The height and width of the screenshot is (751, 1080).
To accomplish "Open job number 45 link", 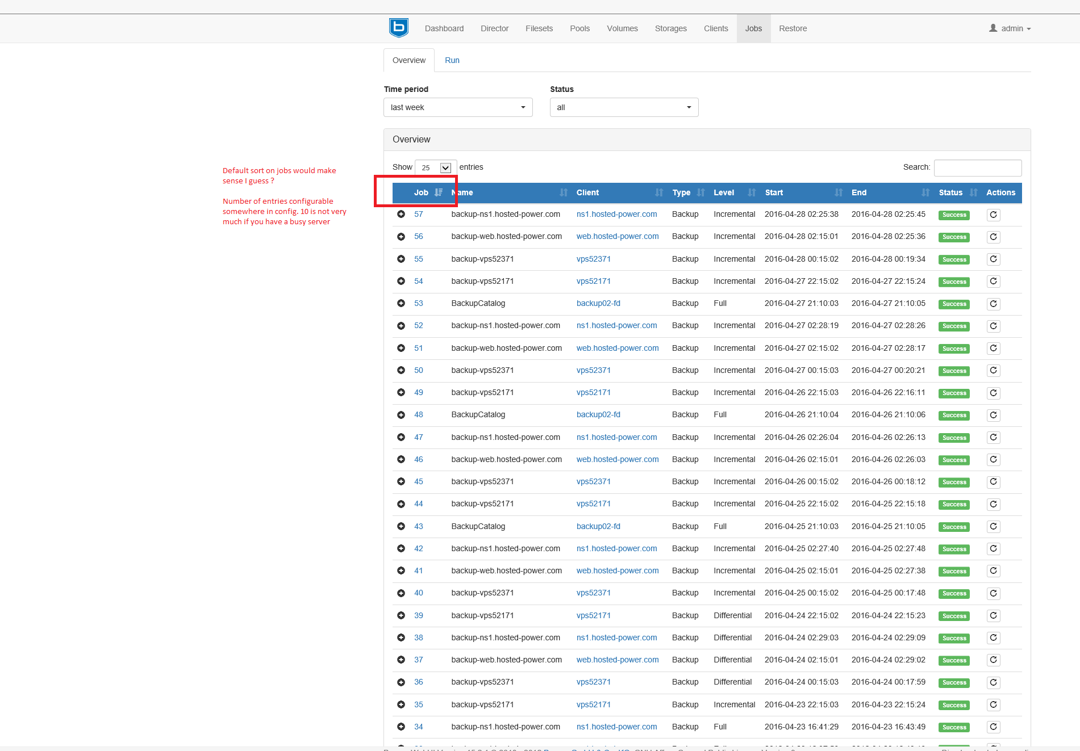I will (419, 481).
